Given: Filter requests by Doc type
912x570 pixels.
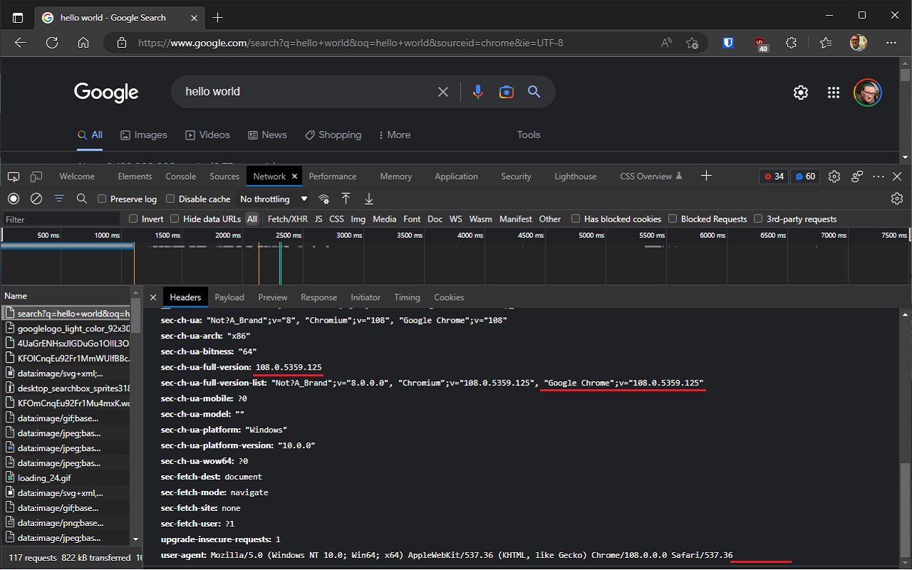Looking at the screenshot, I should [x=435, y=219].
